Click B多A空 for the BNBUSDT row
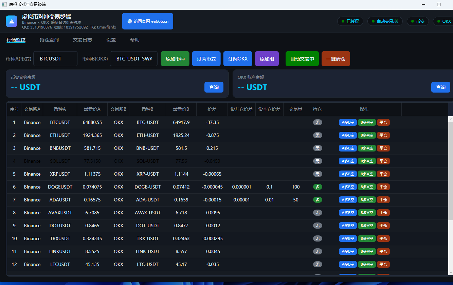 [367, 148]
